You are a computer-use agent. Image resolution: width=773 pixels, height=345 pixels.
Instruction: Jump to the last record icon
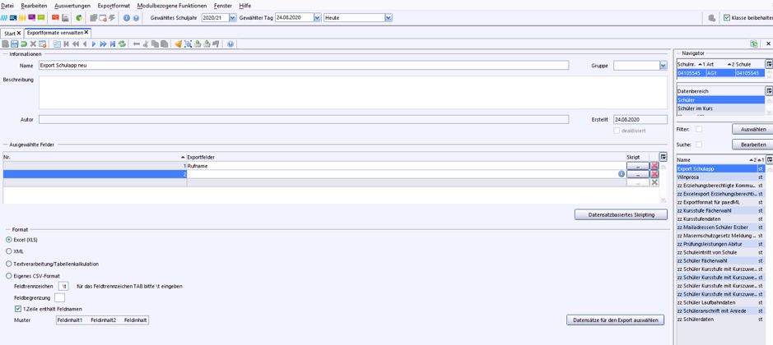point(113,44)
